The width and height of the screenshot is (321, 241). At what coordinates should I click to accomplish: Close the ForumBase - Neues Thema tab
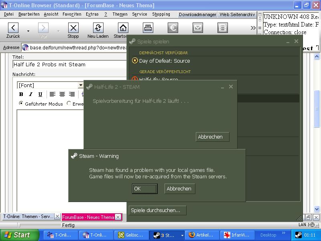pyautogui.click(x=118, y=217)
